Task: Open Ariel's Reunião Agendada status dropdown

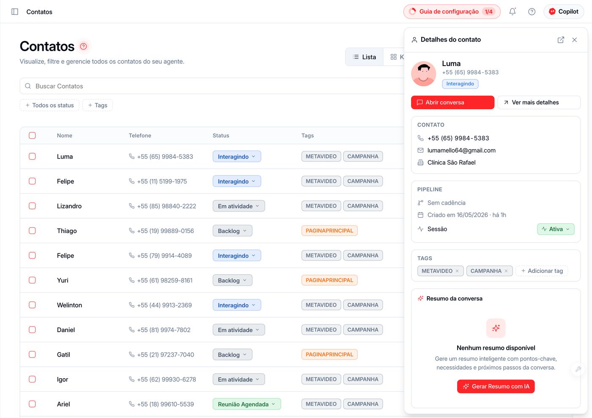Action: click(247, 404)
